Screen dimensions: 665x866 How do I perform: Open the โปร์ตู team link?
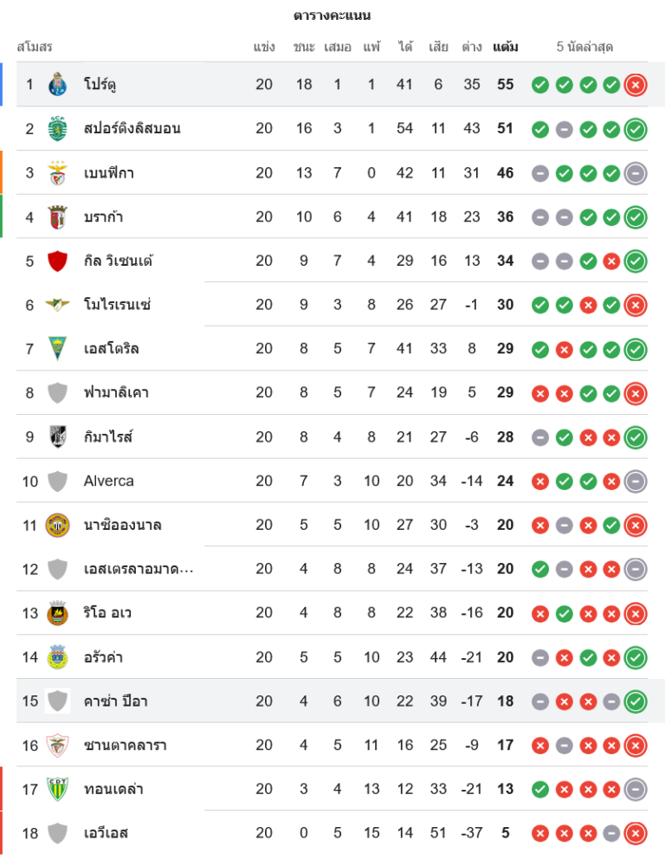click(100, 84)
